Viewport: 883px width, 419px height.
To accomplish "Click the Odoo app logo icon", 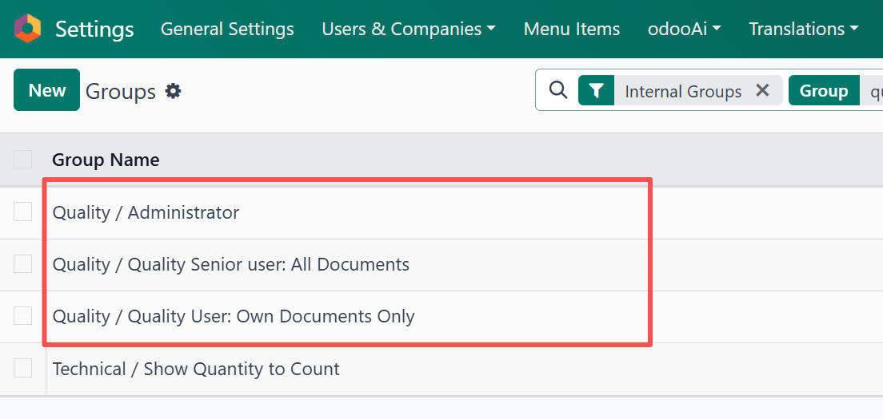I will 27,29.
